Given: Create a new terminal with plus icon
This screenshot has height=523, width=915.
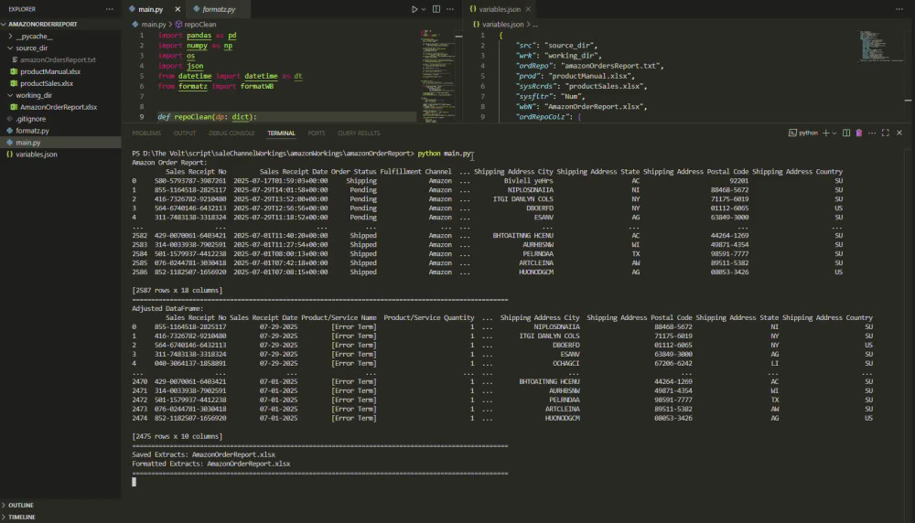Looking at the screenshot, I should [x=825, y=133].
